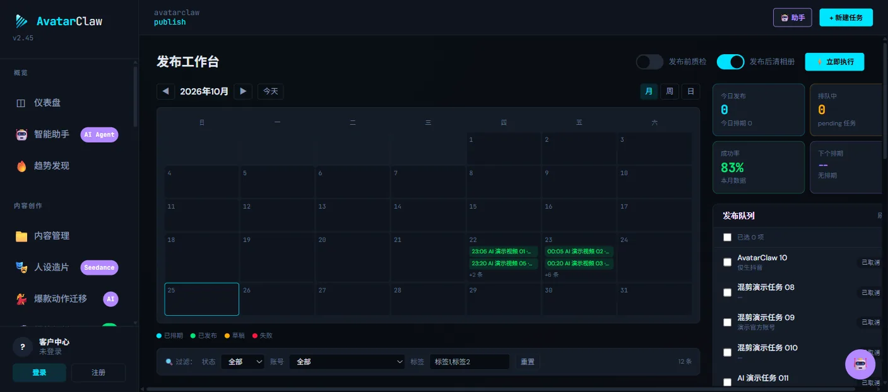
Task: Click the sidebar vertical scrollbar
Action: 135,96
